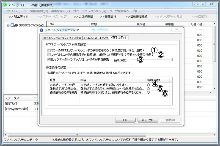Screen dimensions: 220x146
Task: Click the キャンセル button
Action: pyautogui.click(x=148, y=120)
